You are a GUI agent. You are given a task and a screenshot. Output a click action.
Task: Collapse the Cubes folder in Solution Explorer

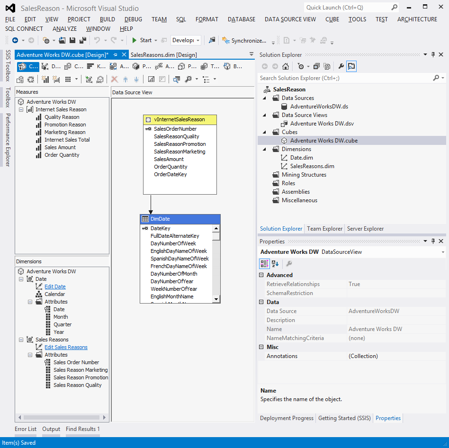coord(265,132)
